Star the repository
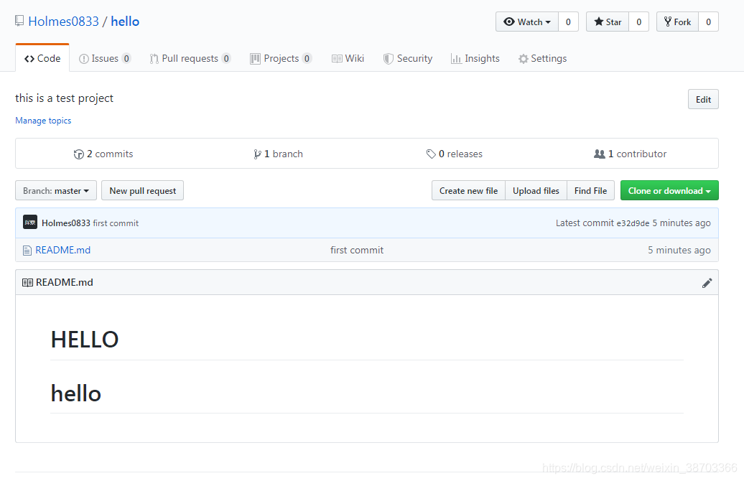The height and width of the screenshot is (481, 744). click(x=608, y=22)
